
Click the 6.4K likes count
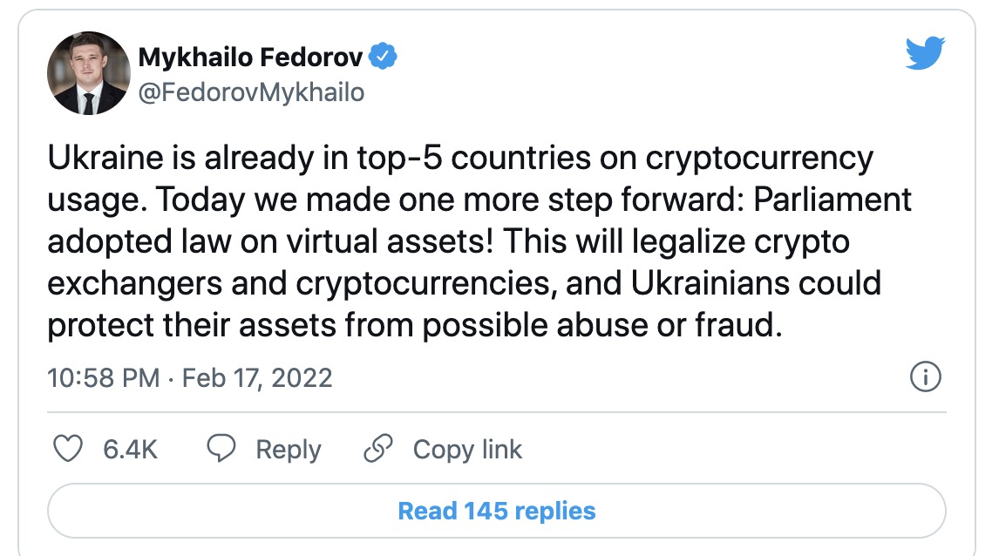click(130, 450)
